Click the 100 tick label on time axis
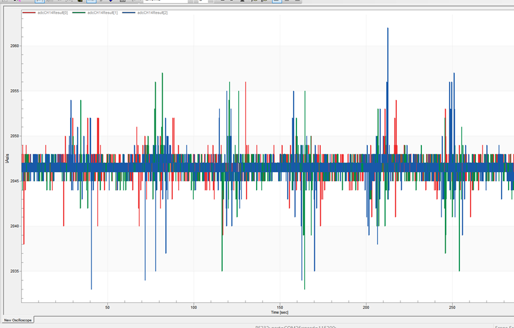This screenshot has width=514, height=328. [x=194, y=307]
